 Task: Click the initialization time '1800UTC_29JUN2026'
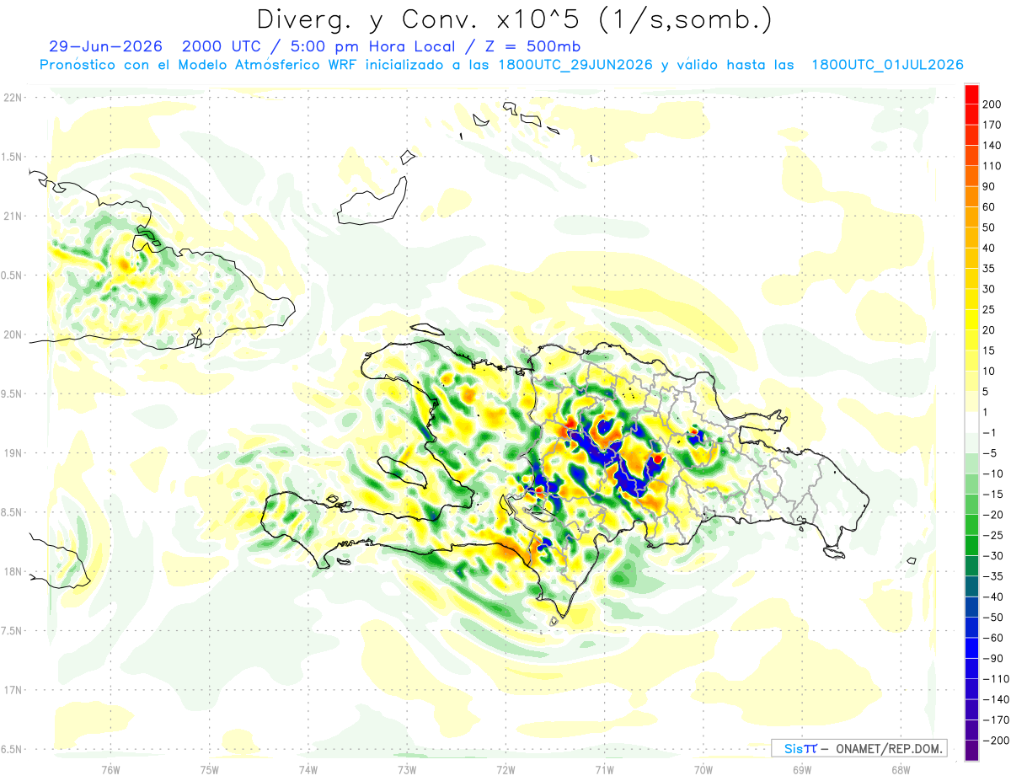[x=575, y=65]
